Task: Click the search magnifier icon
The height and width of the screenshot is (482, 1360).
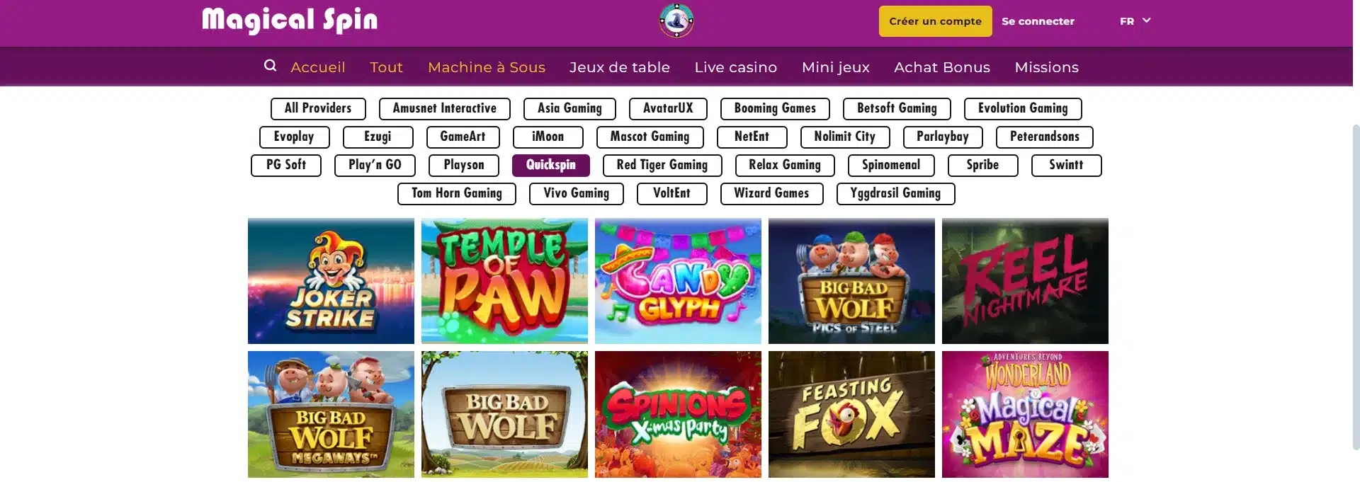Action: tap(270, 66)
